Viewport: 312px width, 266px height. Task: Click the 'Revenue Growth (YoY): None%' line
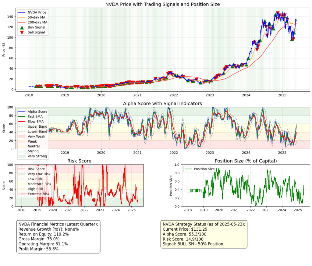(49, 229)
